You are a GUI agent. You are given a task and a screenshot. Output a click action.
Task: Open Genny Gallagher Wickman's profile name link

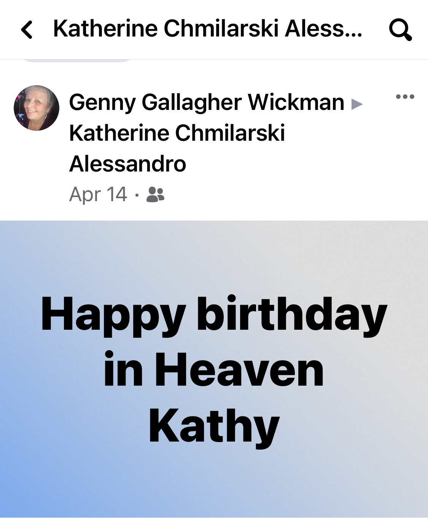tap(207, 102)
